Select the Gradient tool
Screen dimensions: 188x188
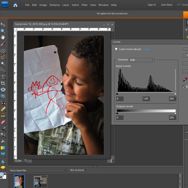pos(3,148)
